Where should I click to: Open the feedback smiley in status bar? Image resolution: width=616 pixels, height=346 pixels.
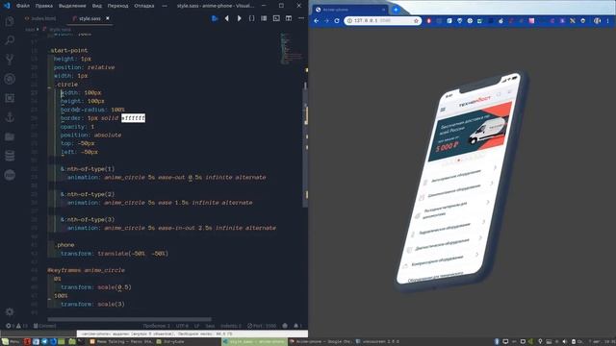285,326
